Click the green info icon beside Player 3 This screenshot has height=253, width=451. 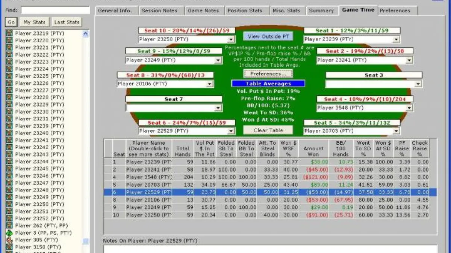click(x=10, y=233)
